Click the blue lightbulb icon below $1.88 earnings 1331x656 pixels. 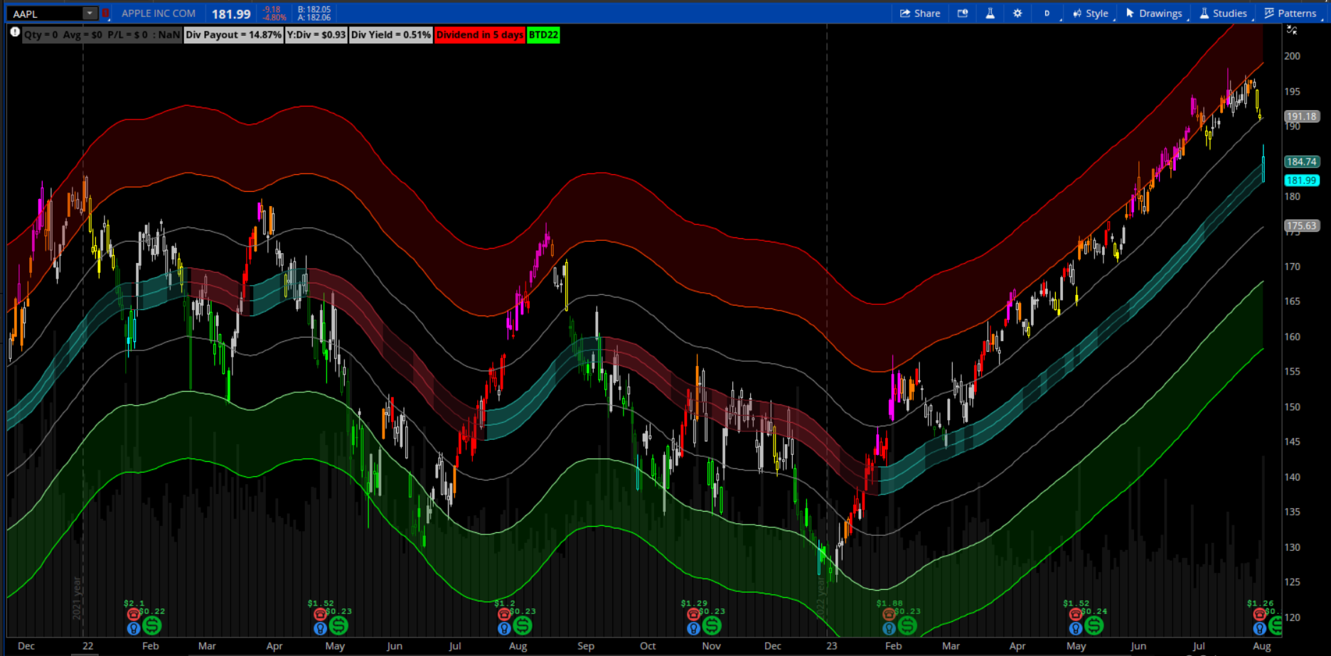pyautogui.click(x=889, y=628)
